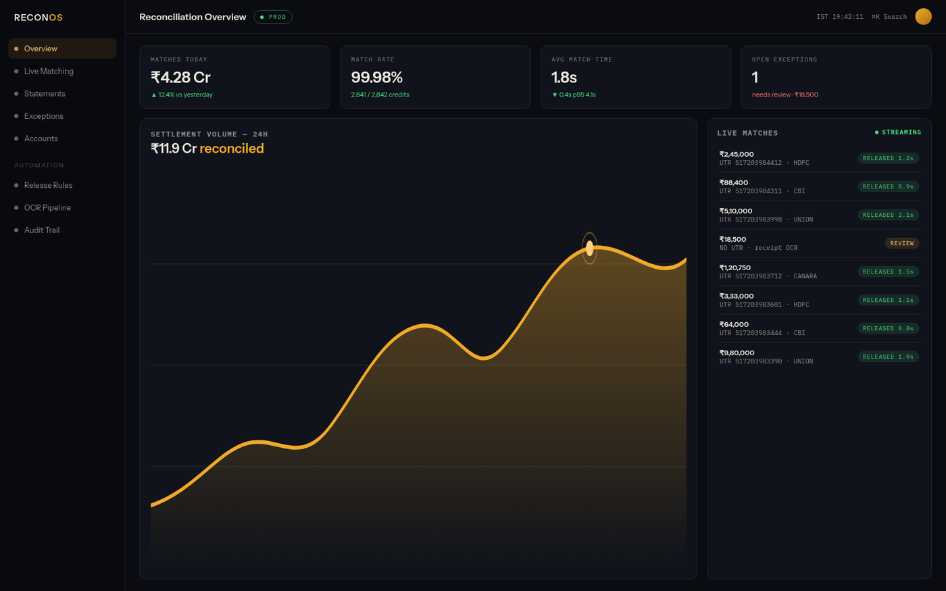Click RELEASED 1.9s badge for ₹9,80,000

(888, 357)
